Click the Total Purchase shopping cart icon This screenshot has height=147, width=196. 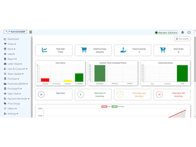coord(84,50)
